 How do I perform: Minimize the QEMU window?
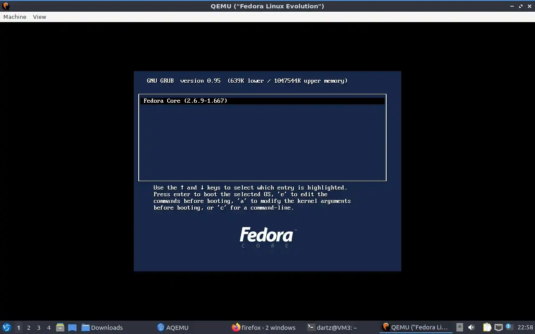click(x=512, y=6)
